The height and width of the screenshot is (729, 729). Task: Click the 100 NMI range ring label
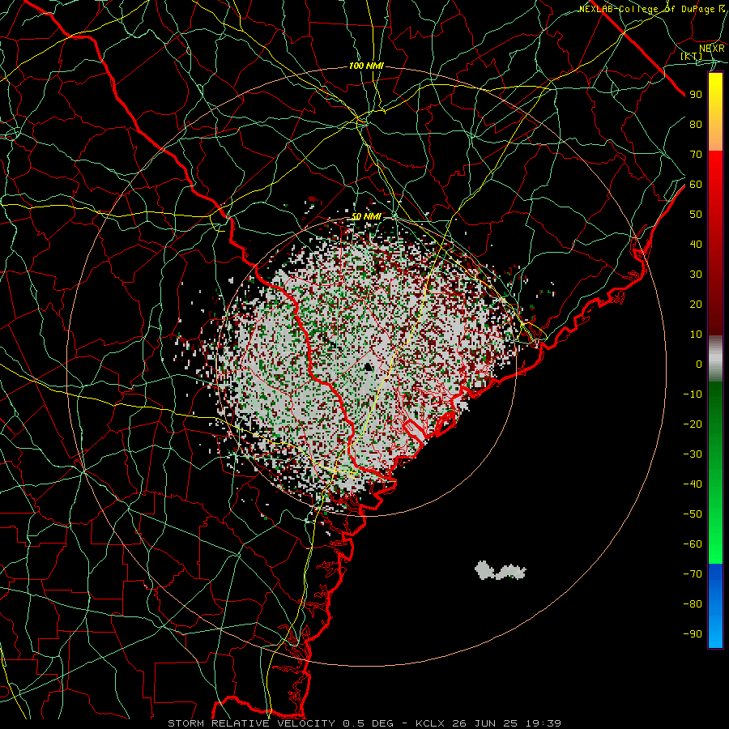coord(366,66)
